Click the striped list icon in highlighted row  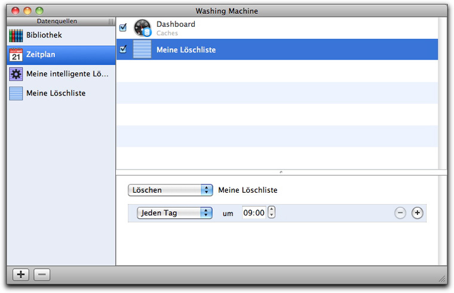click(142, 49)
